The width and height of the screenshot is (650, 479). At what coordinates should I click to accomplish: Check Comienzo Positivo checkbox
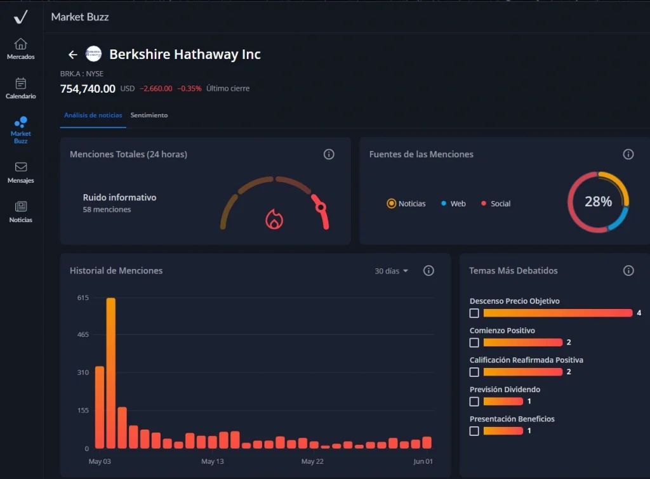(x=474, y=343)
